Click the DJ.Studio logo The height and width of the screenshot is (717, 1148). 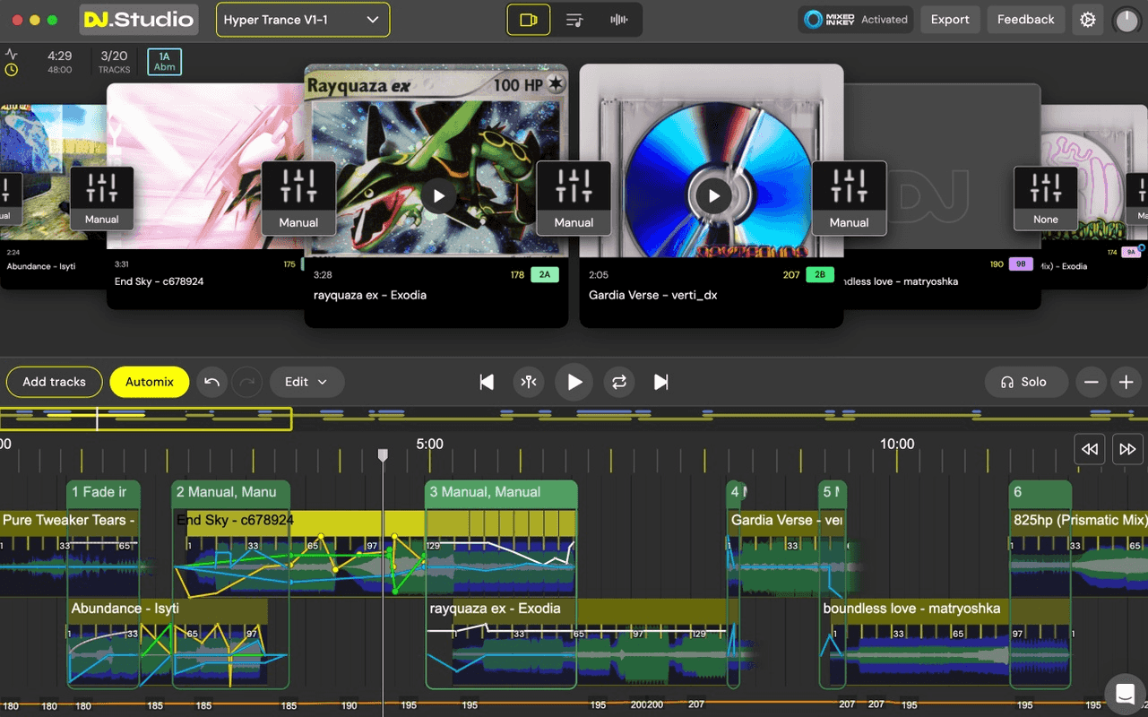pyautogui.click(x=139, y=19)
